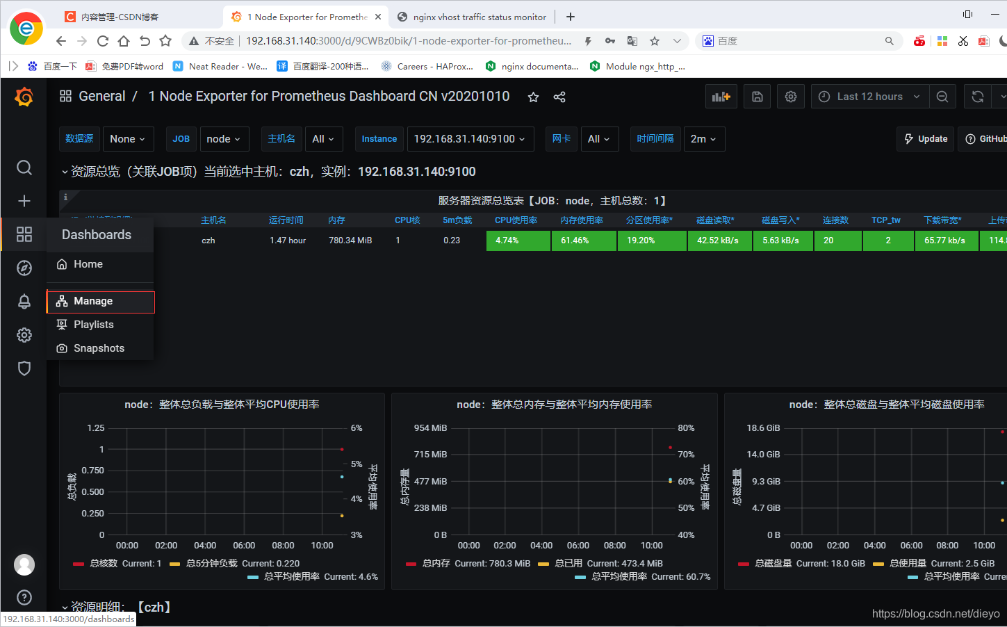Open the Configuration gear in sidebar

point(24,335)
